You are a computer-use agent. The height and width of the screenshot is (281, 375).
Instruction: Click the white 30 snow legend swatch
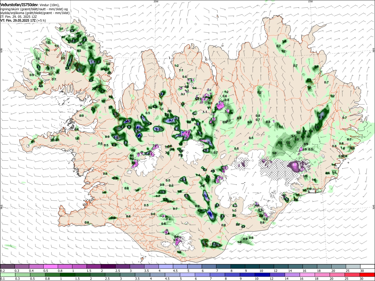point(367,267)
